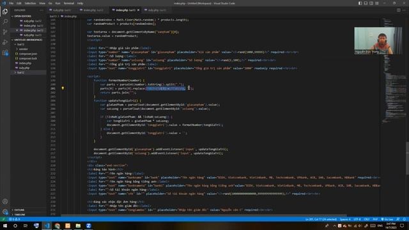Image resolution: width=409 pixels, height=230 pixels.
Task: Toggle the primary side bar
Action: click(360, 3)
